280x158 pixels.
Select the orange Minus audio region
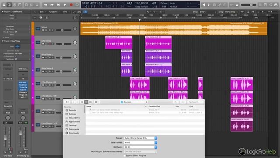(x=174, y=29)
